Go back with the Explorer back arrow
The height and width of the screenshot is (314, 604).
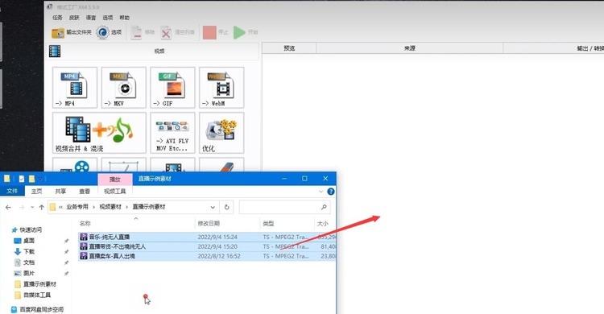pyautogui.click(x=8, y=207)
